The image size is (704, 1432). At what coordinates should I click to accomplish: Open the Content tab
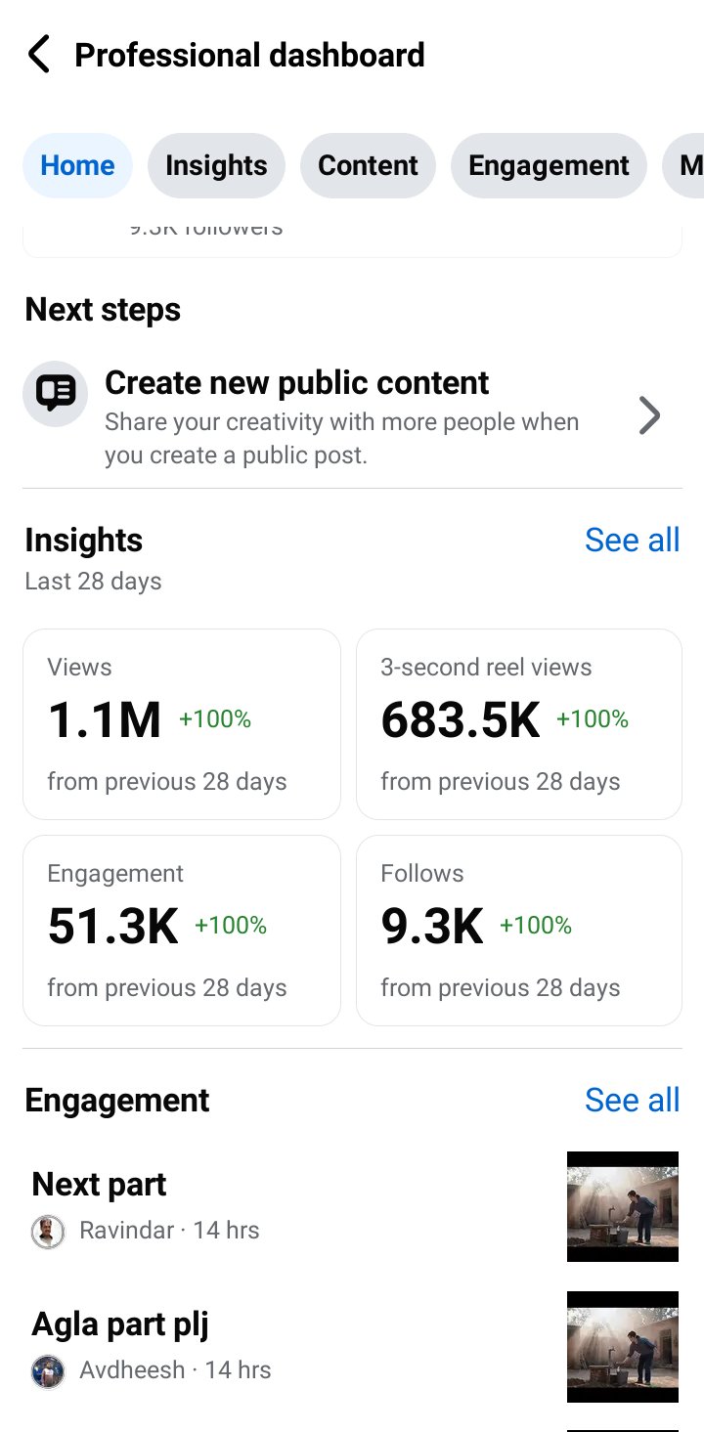pos(368,165)
